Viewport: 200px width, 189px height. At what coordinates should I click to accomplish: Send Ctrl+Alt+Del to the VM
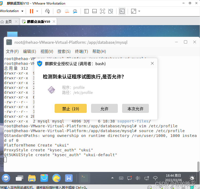tap(47, 11)
